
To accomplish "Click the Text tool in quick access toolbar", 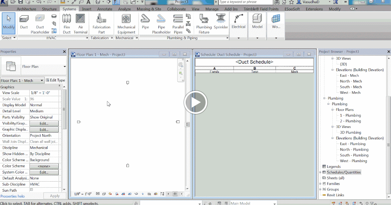I will [x=89, y=2].
